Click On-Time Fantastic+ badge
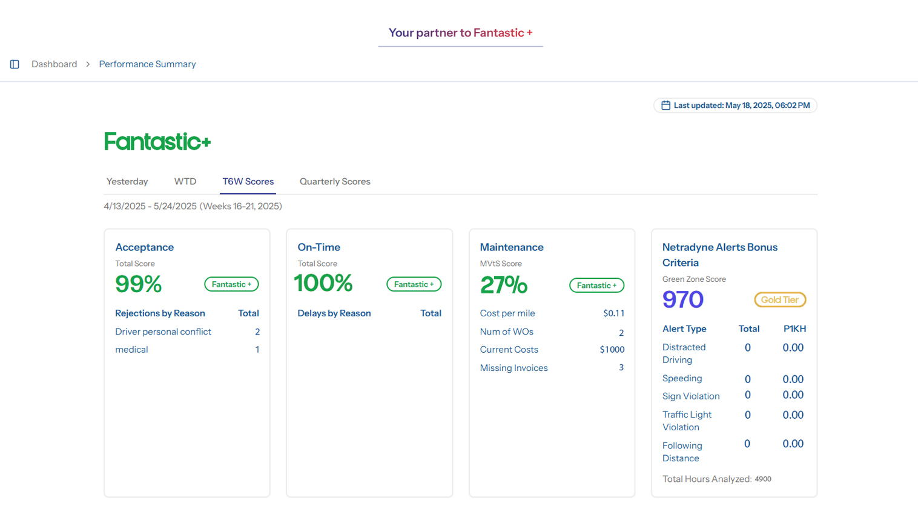The width and height of the screenshot is (918, 517). click(414, 284)
